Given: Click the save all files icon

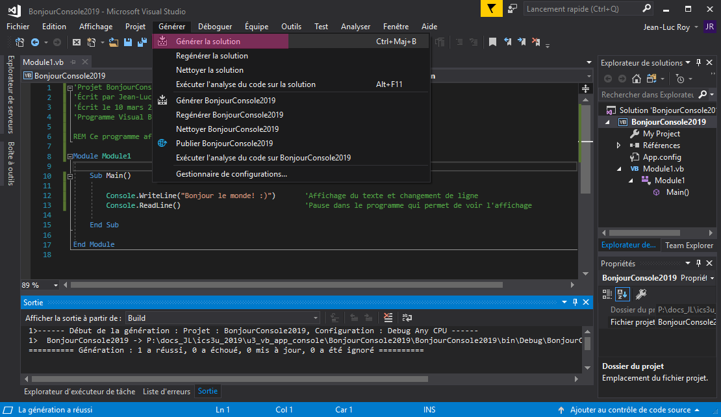Looking at the screenshot, I should [142, 42].
